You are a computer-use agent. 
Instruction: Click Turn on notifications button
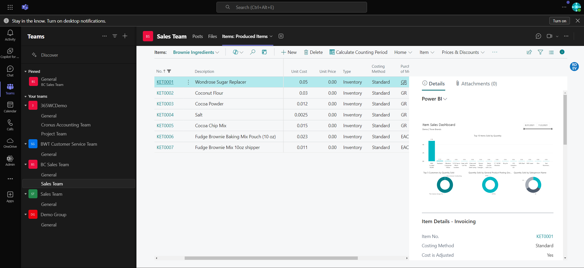559,21
